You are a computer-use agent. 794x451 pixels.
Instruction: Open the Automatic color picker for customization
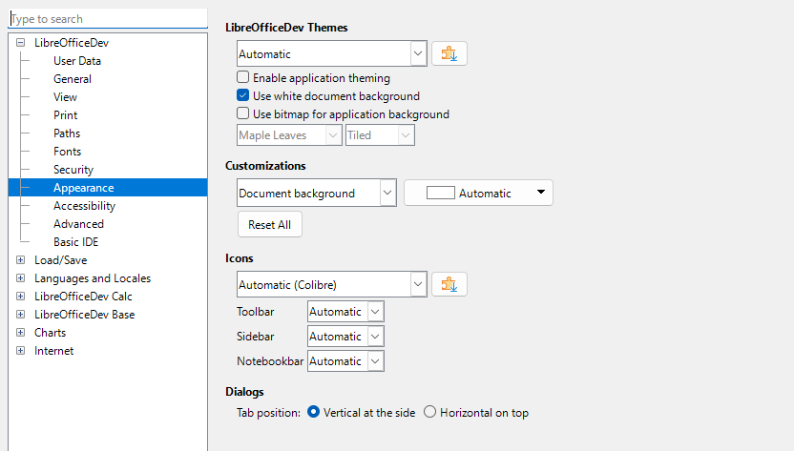point(478,193)
